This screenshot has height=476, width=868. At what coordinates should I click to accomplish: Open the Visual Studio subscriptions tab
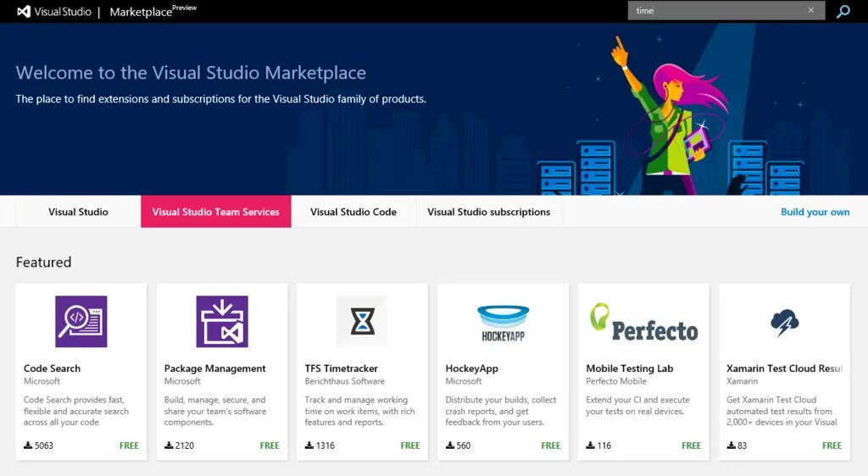[489, 212]
